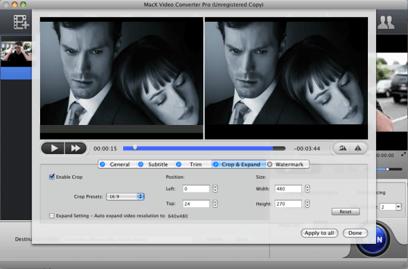
Task: Click the remaining time -00:03:44
Action: click(307, 149)
